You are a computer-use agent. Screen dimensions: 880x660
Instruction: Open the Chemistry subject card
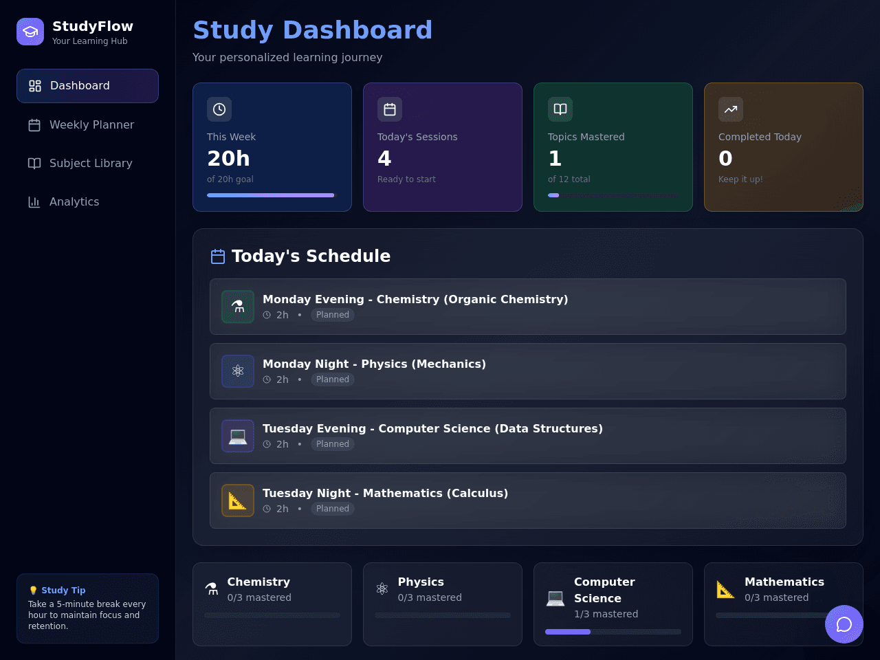tap(272, 604)
